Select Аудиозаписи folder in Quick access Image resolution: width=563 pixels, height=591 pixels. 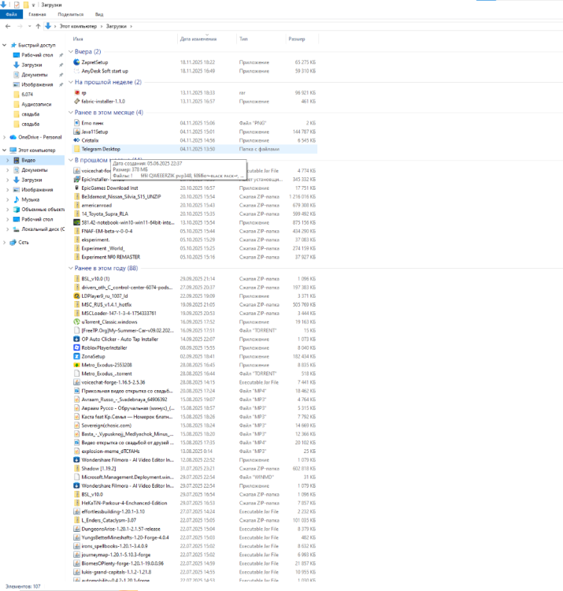tap(36, 104)
